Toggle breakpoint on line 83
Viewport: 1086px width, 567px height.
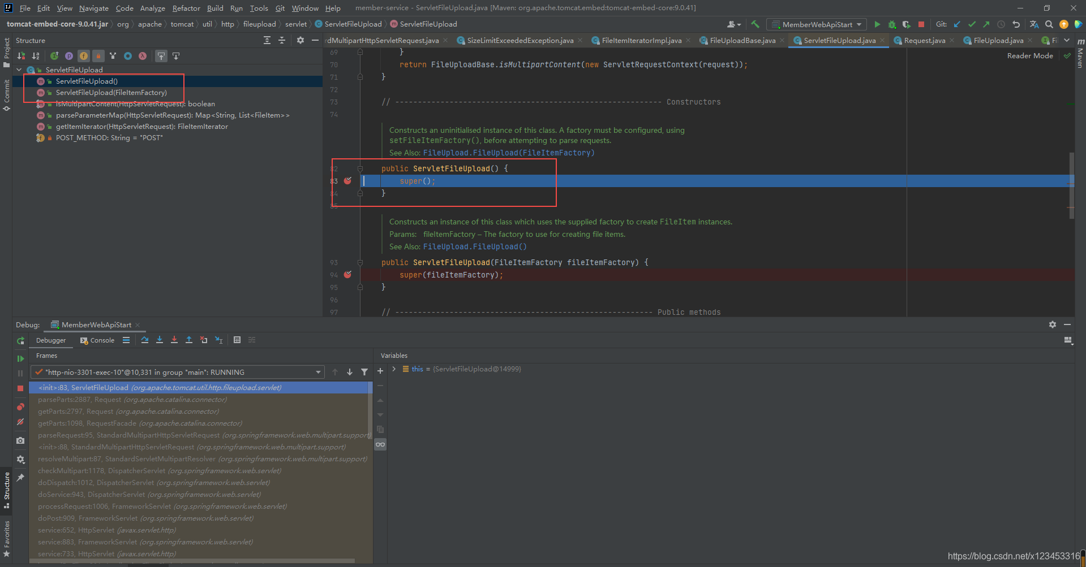[348, 181]
